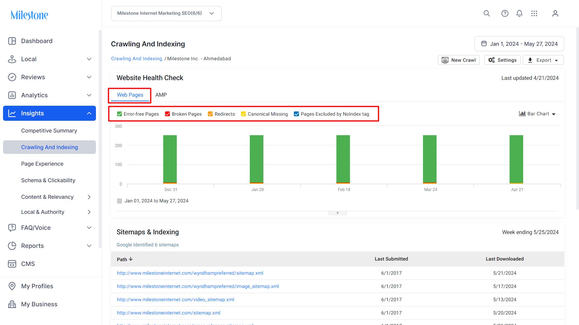
Task: Click the Last Submitted column header
Action: (391, 259)
